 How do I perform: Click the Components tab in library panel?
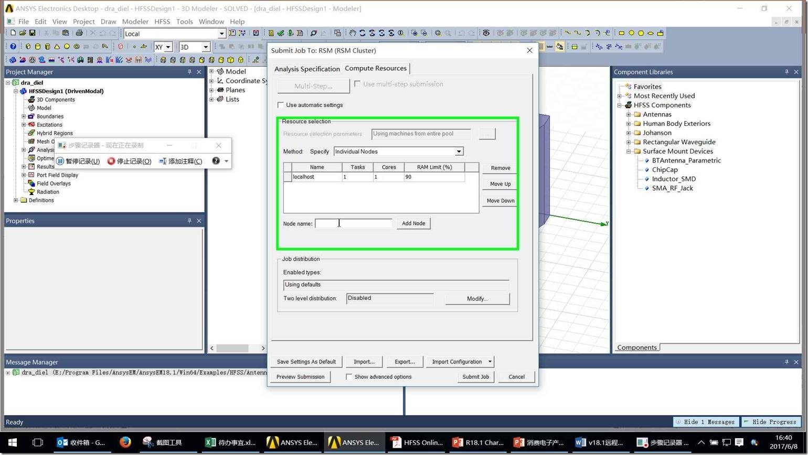tap(636, 347)
